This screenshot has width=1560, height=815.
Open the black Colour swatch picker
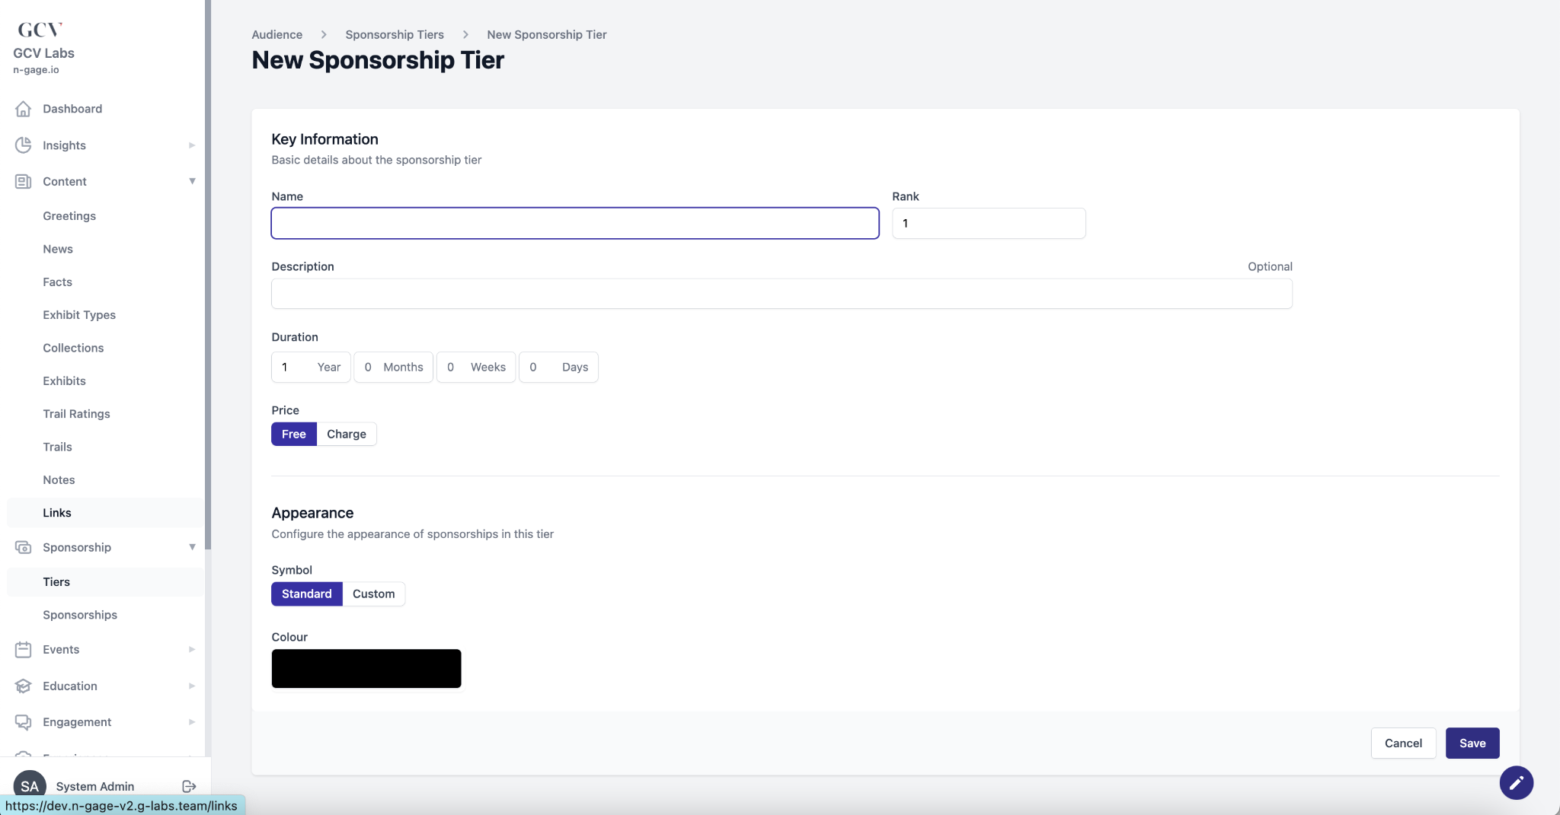tap(366, 668)
